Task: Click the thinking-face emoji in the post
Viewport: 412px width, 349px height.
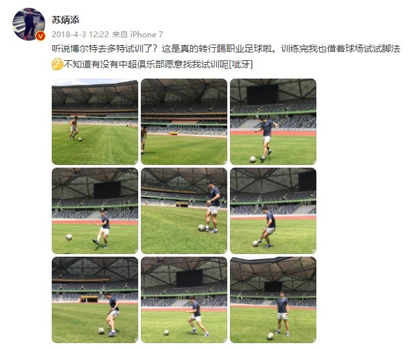Action: [x=58, y=64]
